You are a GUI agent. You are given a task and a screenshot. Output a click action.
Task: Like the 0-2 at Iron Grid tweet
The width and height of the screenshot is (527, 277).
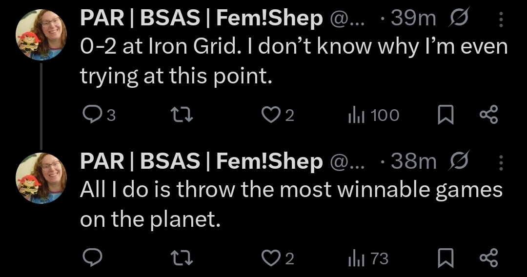tap(278, 115)
